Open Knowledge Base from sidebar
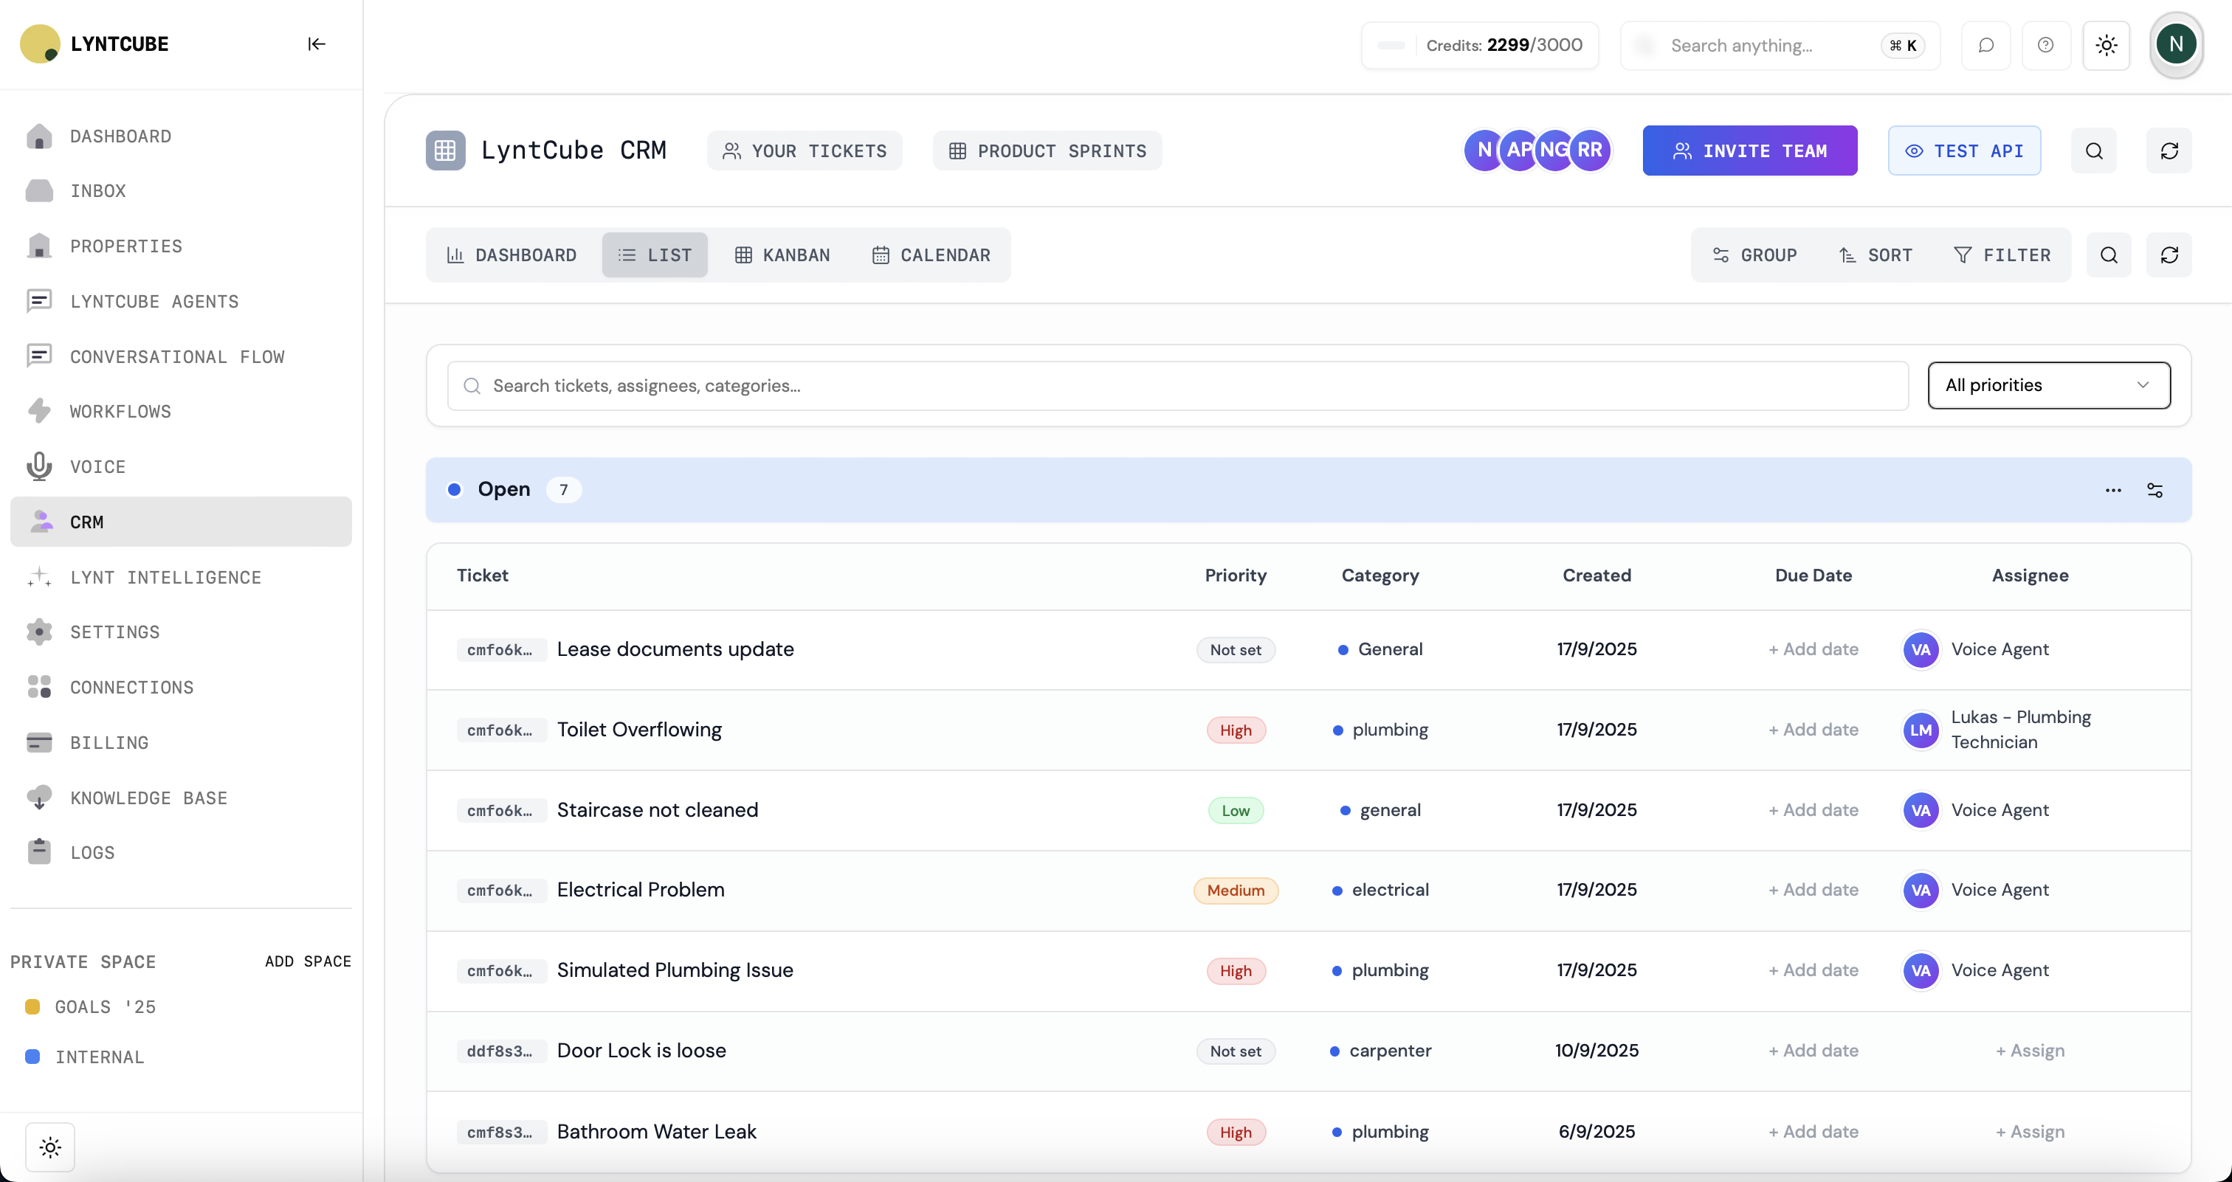 click(x=148, y=798)
